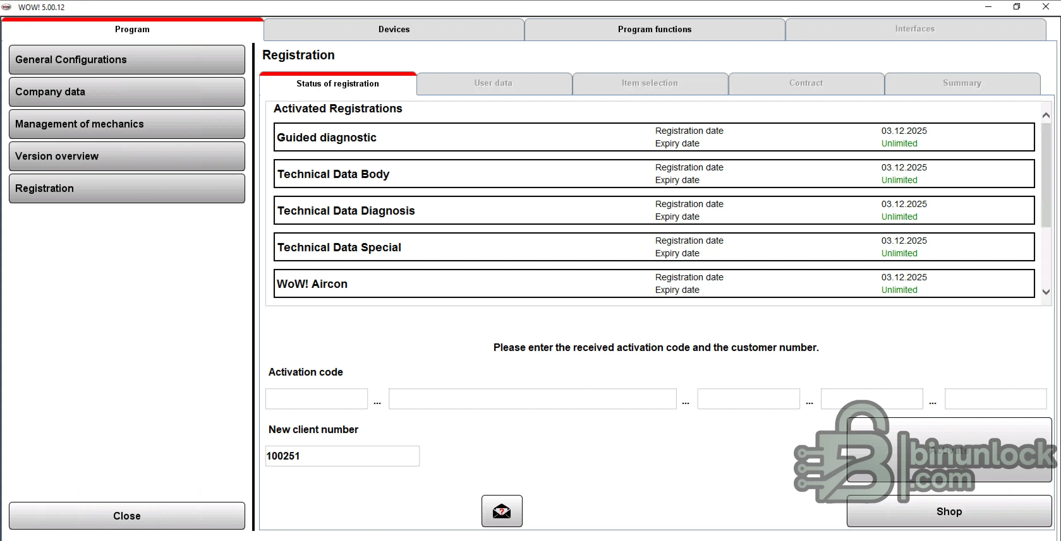Open Management of mechanics
Screen dimensions: 1061x541
[127, 124]
